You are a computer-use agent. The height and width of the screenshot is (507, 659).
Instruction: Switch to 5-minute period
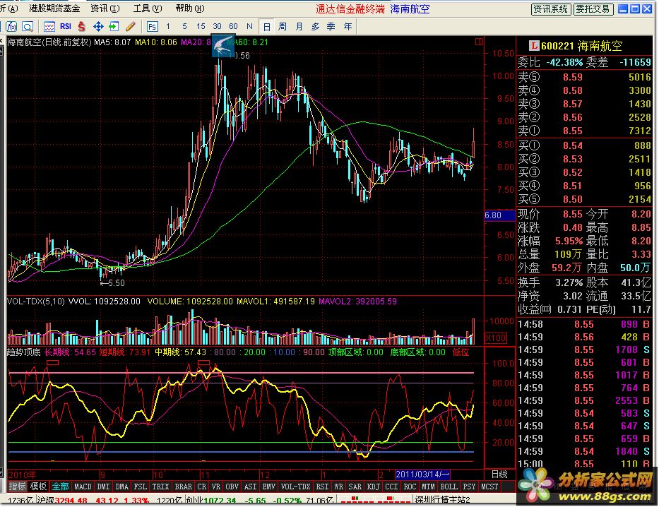pos(184,26)
